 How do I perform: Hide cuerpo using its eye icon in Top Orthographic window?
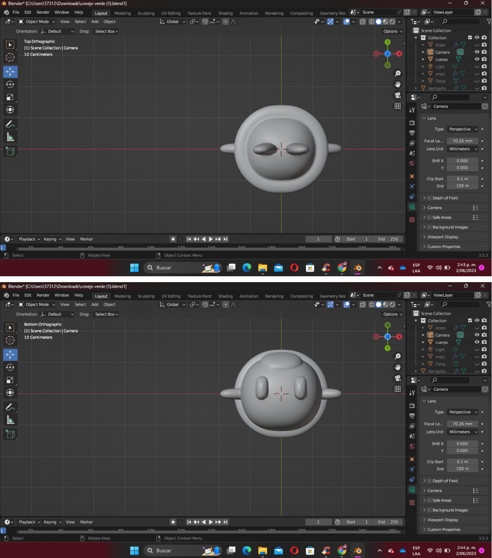[x=477, y=59]
